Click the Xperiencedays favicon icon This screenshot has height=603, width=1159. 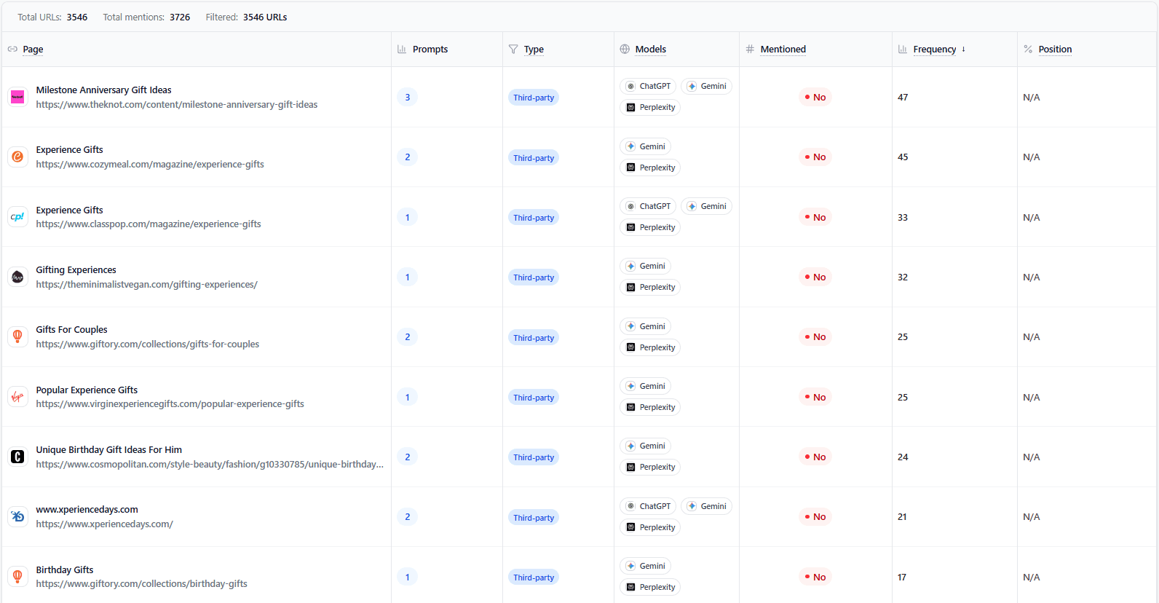tap(17, 516)
